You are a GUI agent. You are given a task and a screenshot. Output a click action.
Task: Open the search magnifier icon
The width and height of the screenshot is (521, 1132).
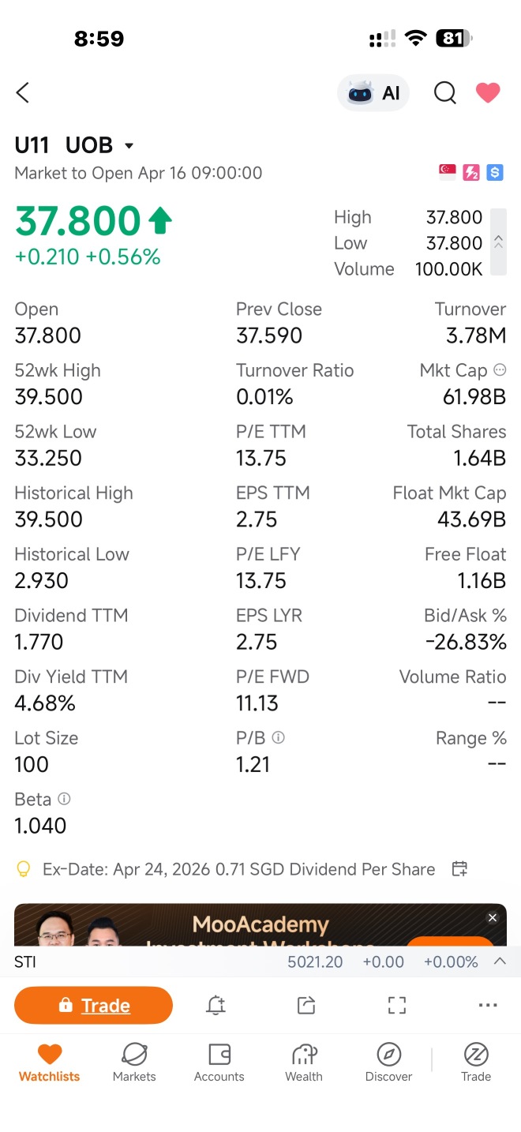[x=445, y=93]
